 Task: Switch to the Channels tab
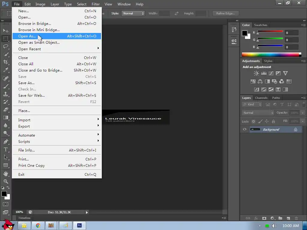[261, 98]
